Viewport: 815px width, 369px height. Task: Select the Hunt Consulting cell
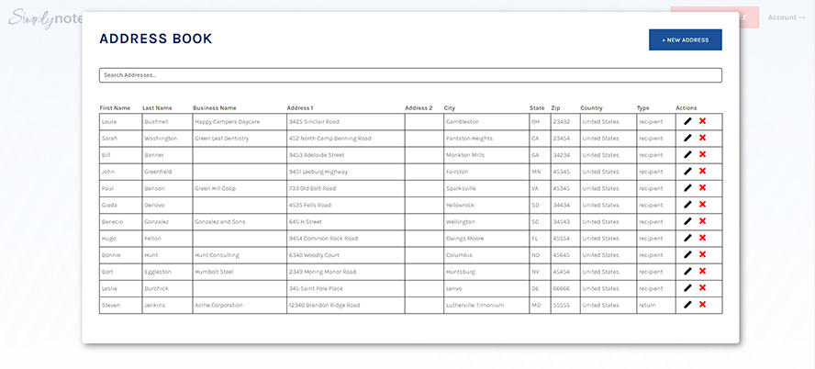coord(240,254)
